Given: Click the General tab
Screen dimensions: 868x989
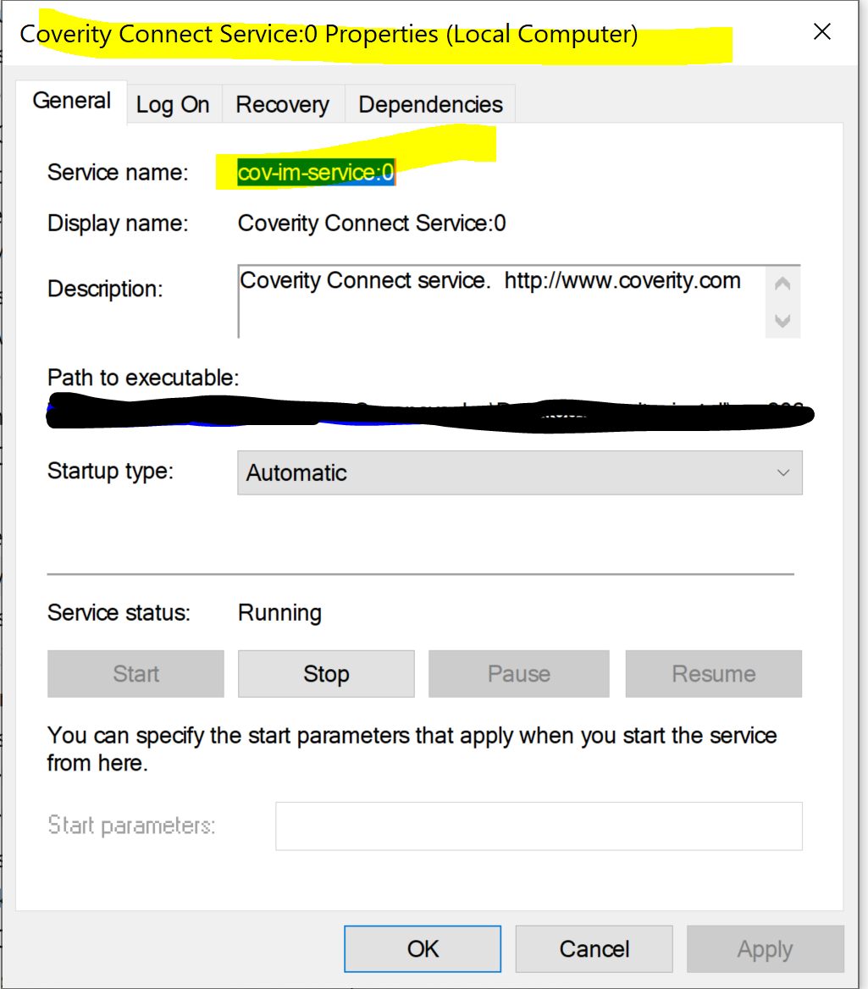Looking at the screenshot, I should coord(72,101).
